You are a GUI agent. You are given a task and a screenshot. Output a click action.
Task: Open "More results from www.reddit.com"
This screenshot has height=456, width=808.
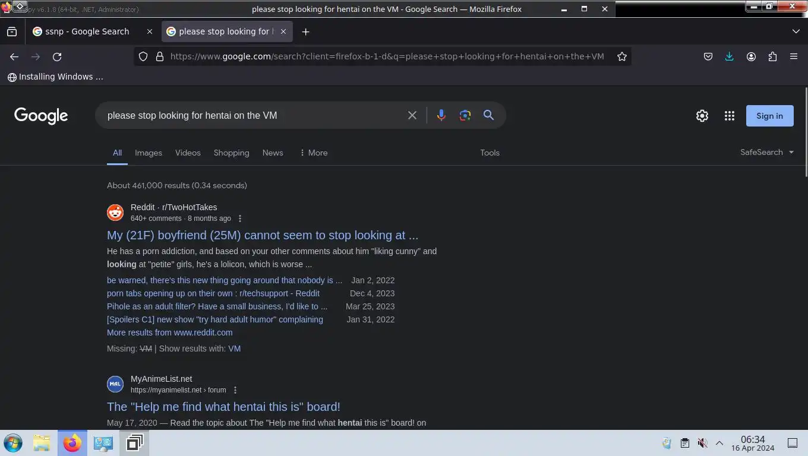click(x=169, y=332)
